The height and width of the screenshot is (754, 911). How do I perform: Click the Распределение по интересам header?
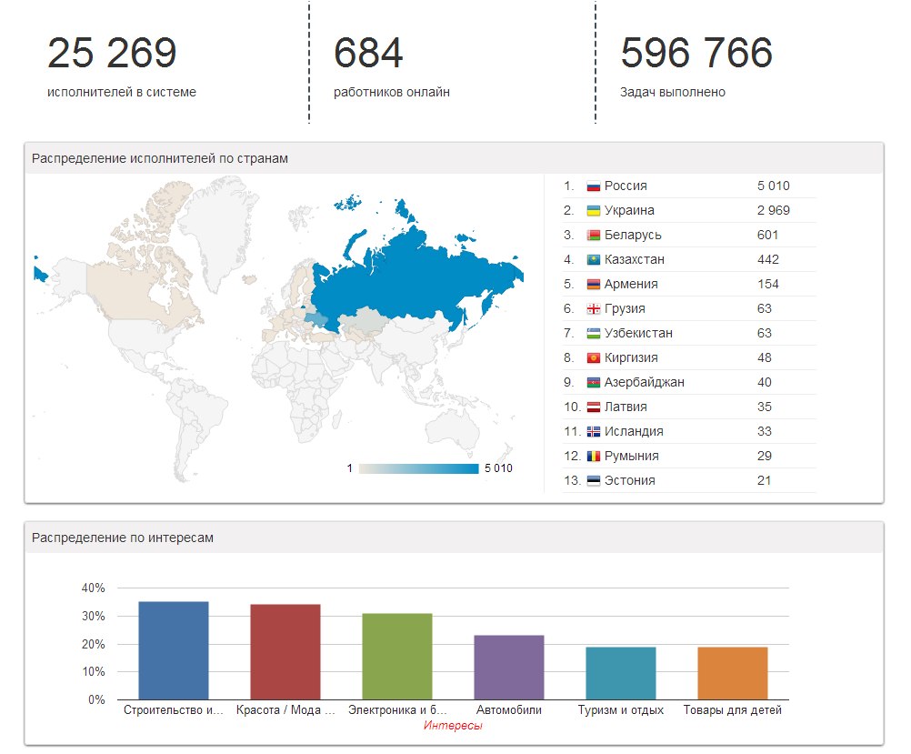pyautogui.click(x=123, y=538)
